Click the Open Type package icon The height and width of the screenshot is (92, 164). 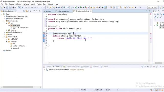[91, 7]
